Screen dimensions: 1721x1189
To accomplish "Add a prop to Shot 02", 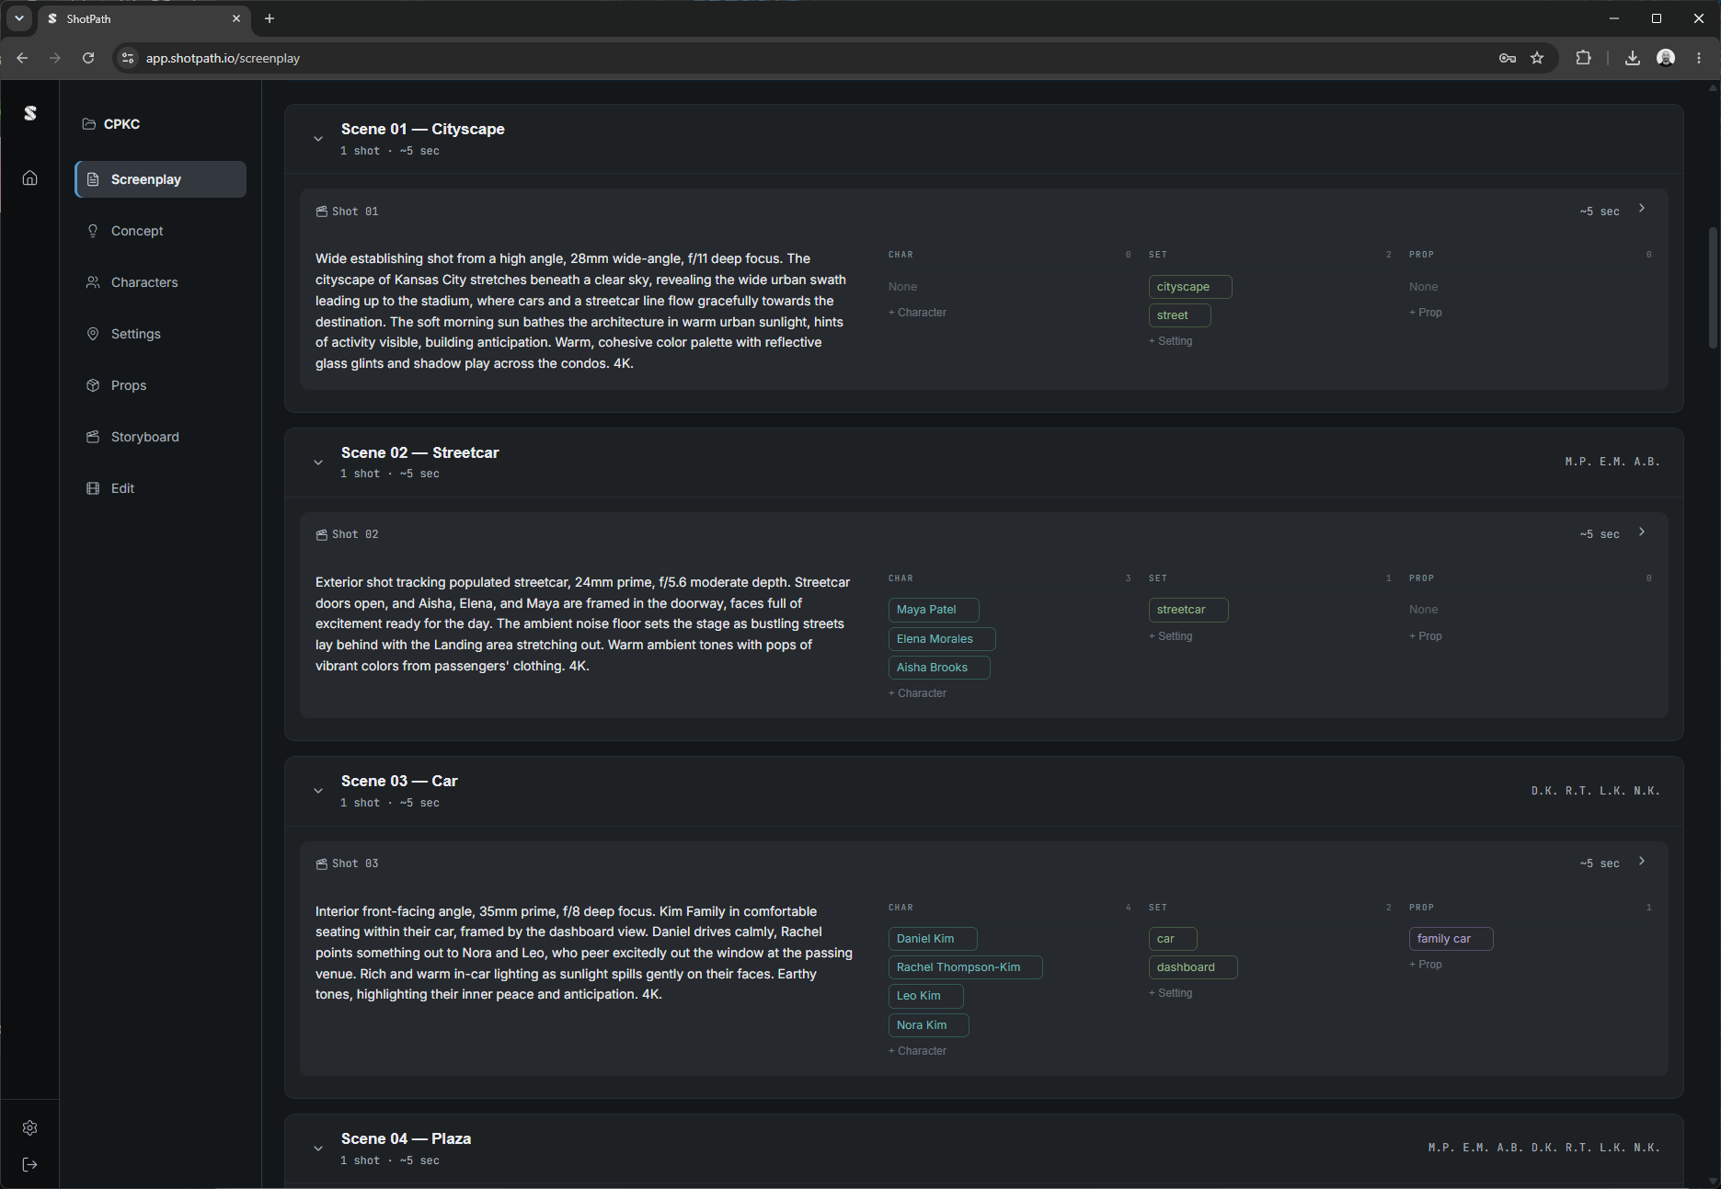I will pos(1426,636).
